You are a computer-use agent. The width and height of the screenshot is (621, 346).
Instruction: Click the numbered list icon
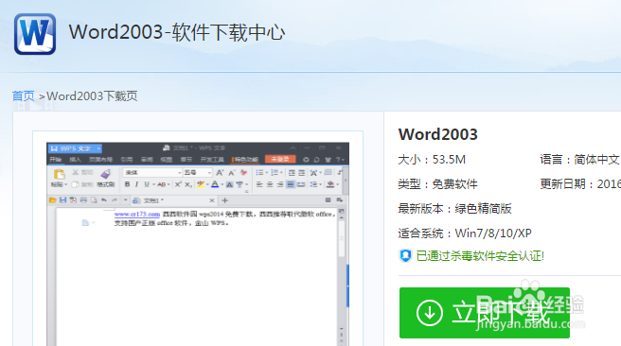point(275,172)
